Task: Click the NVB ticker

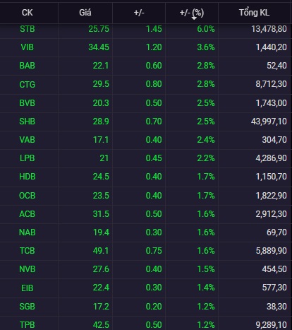Action: (x=28, y=269)
